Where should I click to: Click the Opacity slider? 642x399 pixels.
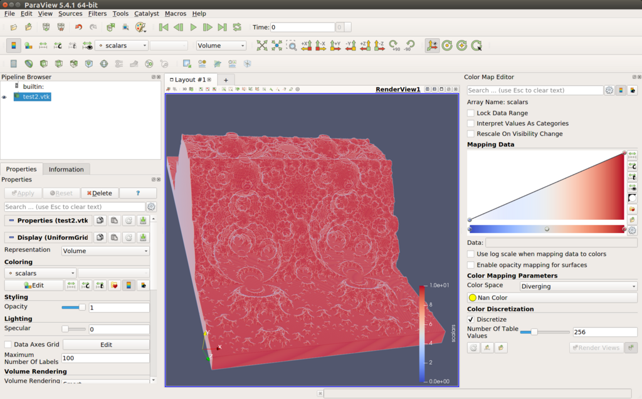pyautogui.click(x=73, y=308)
